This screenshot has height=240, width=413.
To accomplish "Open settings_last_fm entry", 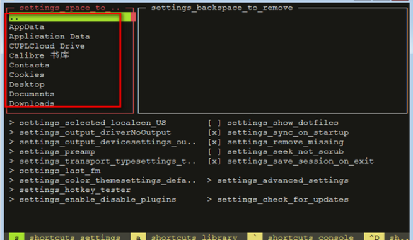I will click(55, 171).
